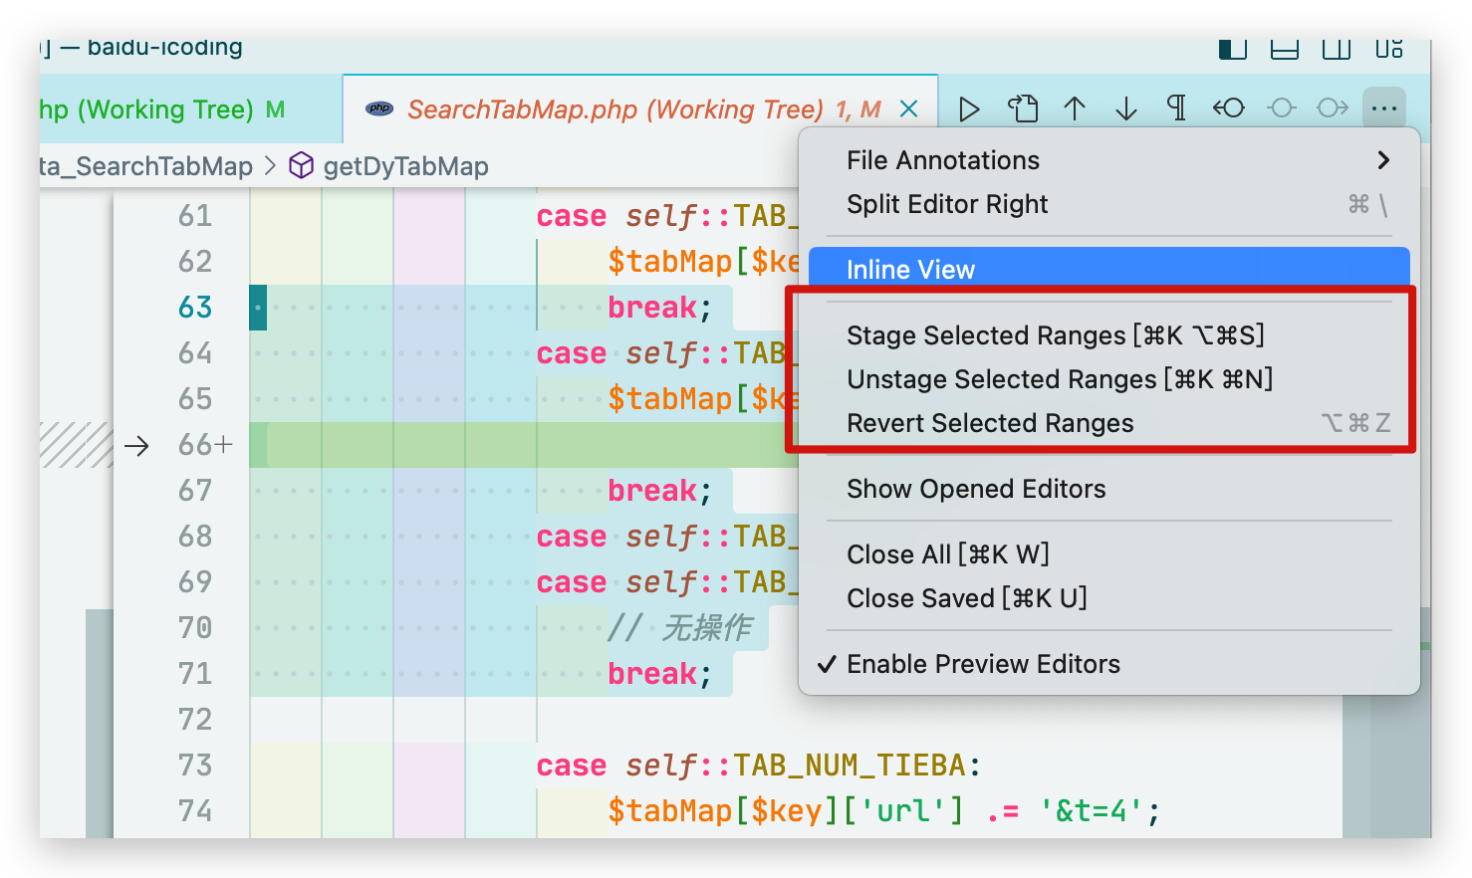The height and width of the screenshot is (878, 1472).
Task: Jump to next change with down arrow
Action: [1126, 109]
